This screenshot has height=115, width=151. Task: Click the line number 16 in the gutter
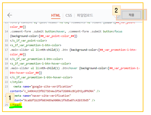6,45
